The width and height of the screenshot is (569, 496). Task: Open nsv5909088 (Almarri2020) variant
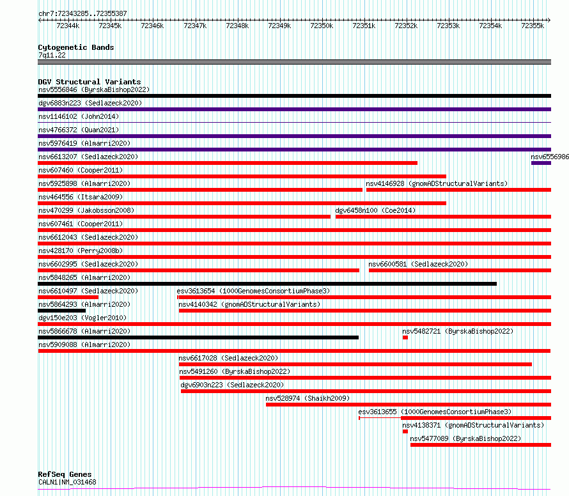pos(84,345)
